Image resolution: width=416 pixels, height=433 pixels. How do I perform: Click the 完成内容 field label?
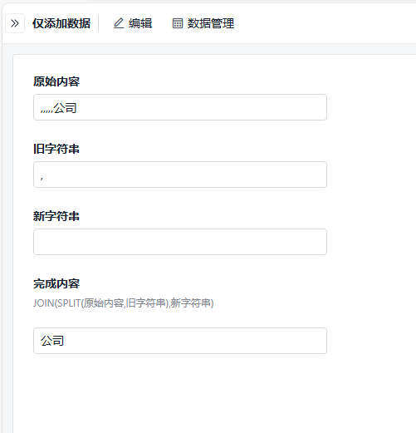click(56, 283)
